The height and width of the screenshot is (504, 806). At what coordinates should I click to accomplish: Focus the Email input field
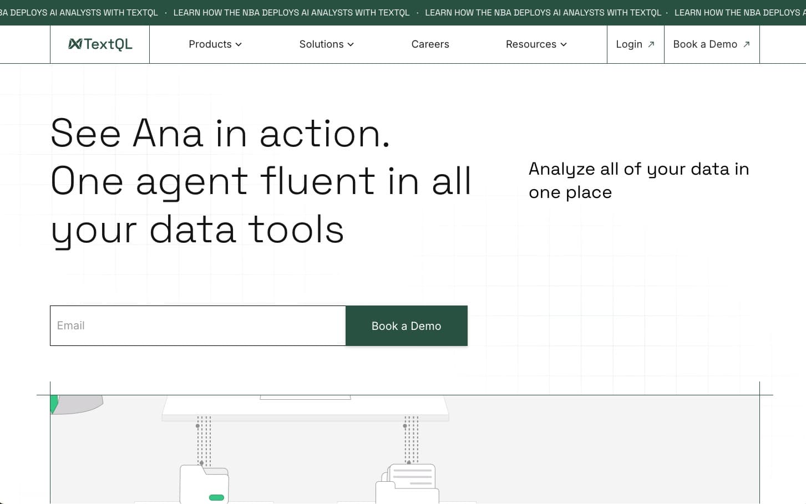click(x=198, y=326)
